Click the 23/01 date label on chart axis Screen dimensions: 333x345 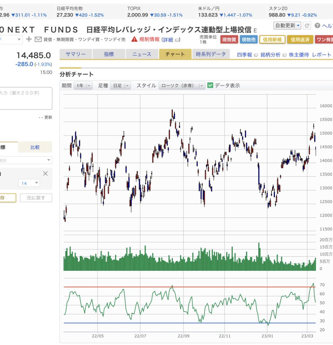coord(267,336)
